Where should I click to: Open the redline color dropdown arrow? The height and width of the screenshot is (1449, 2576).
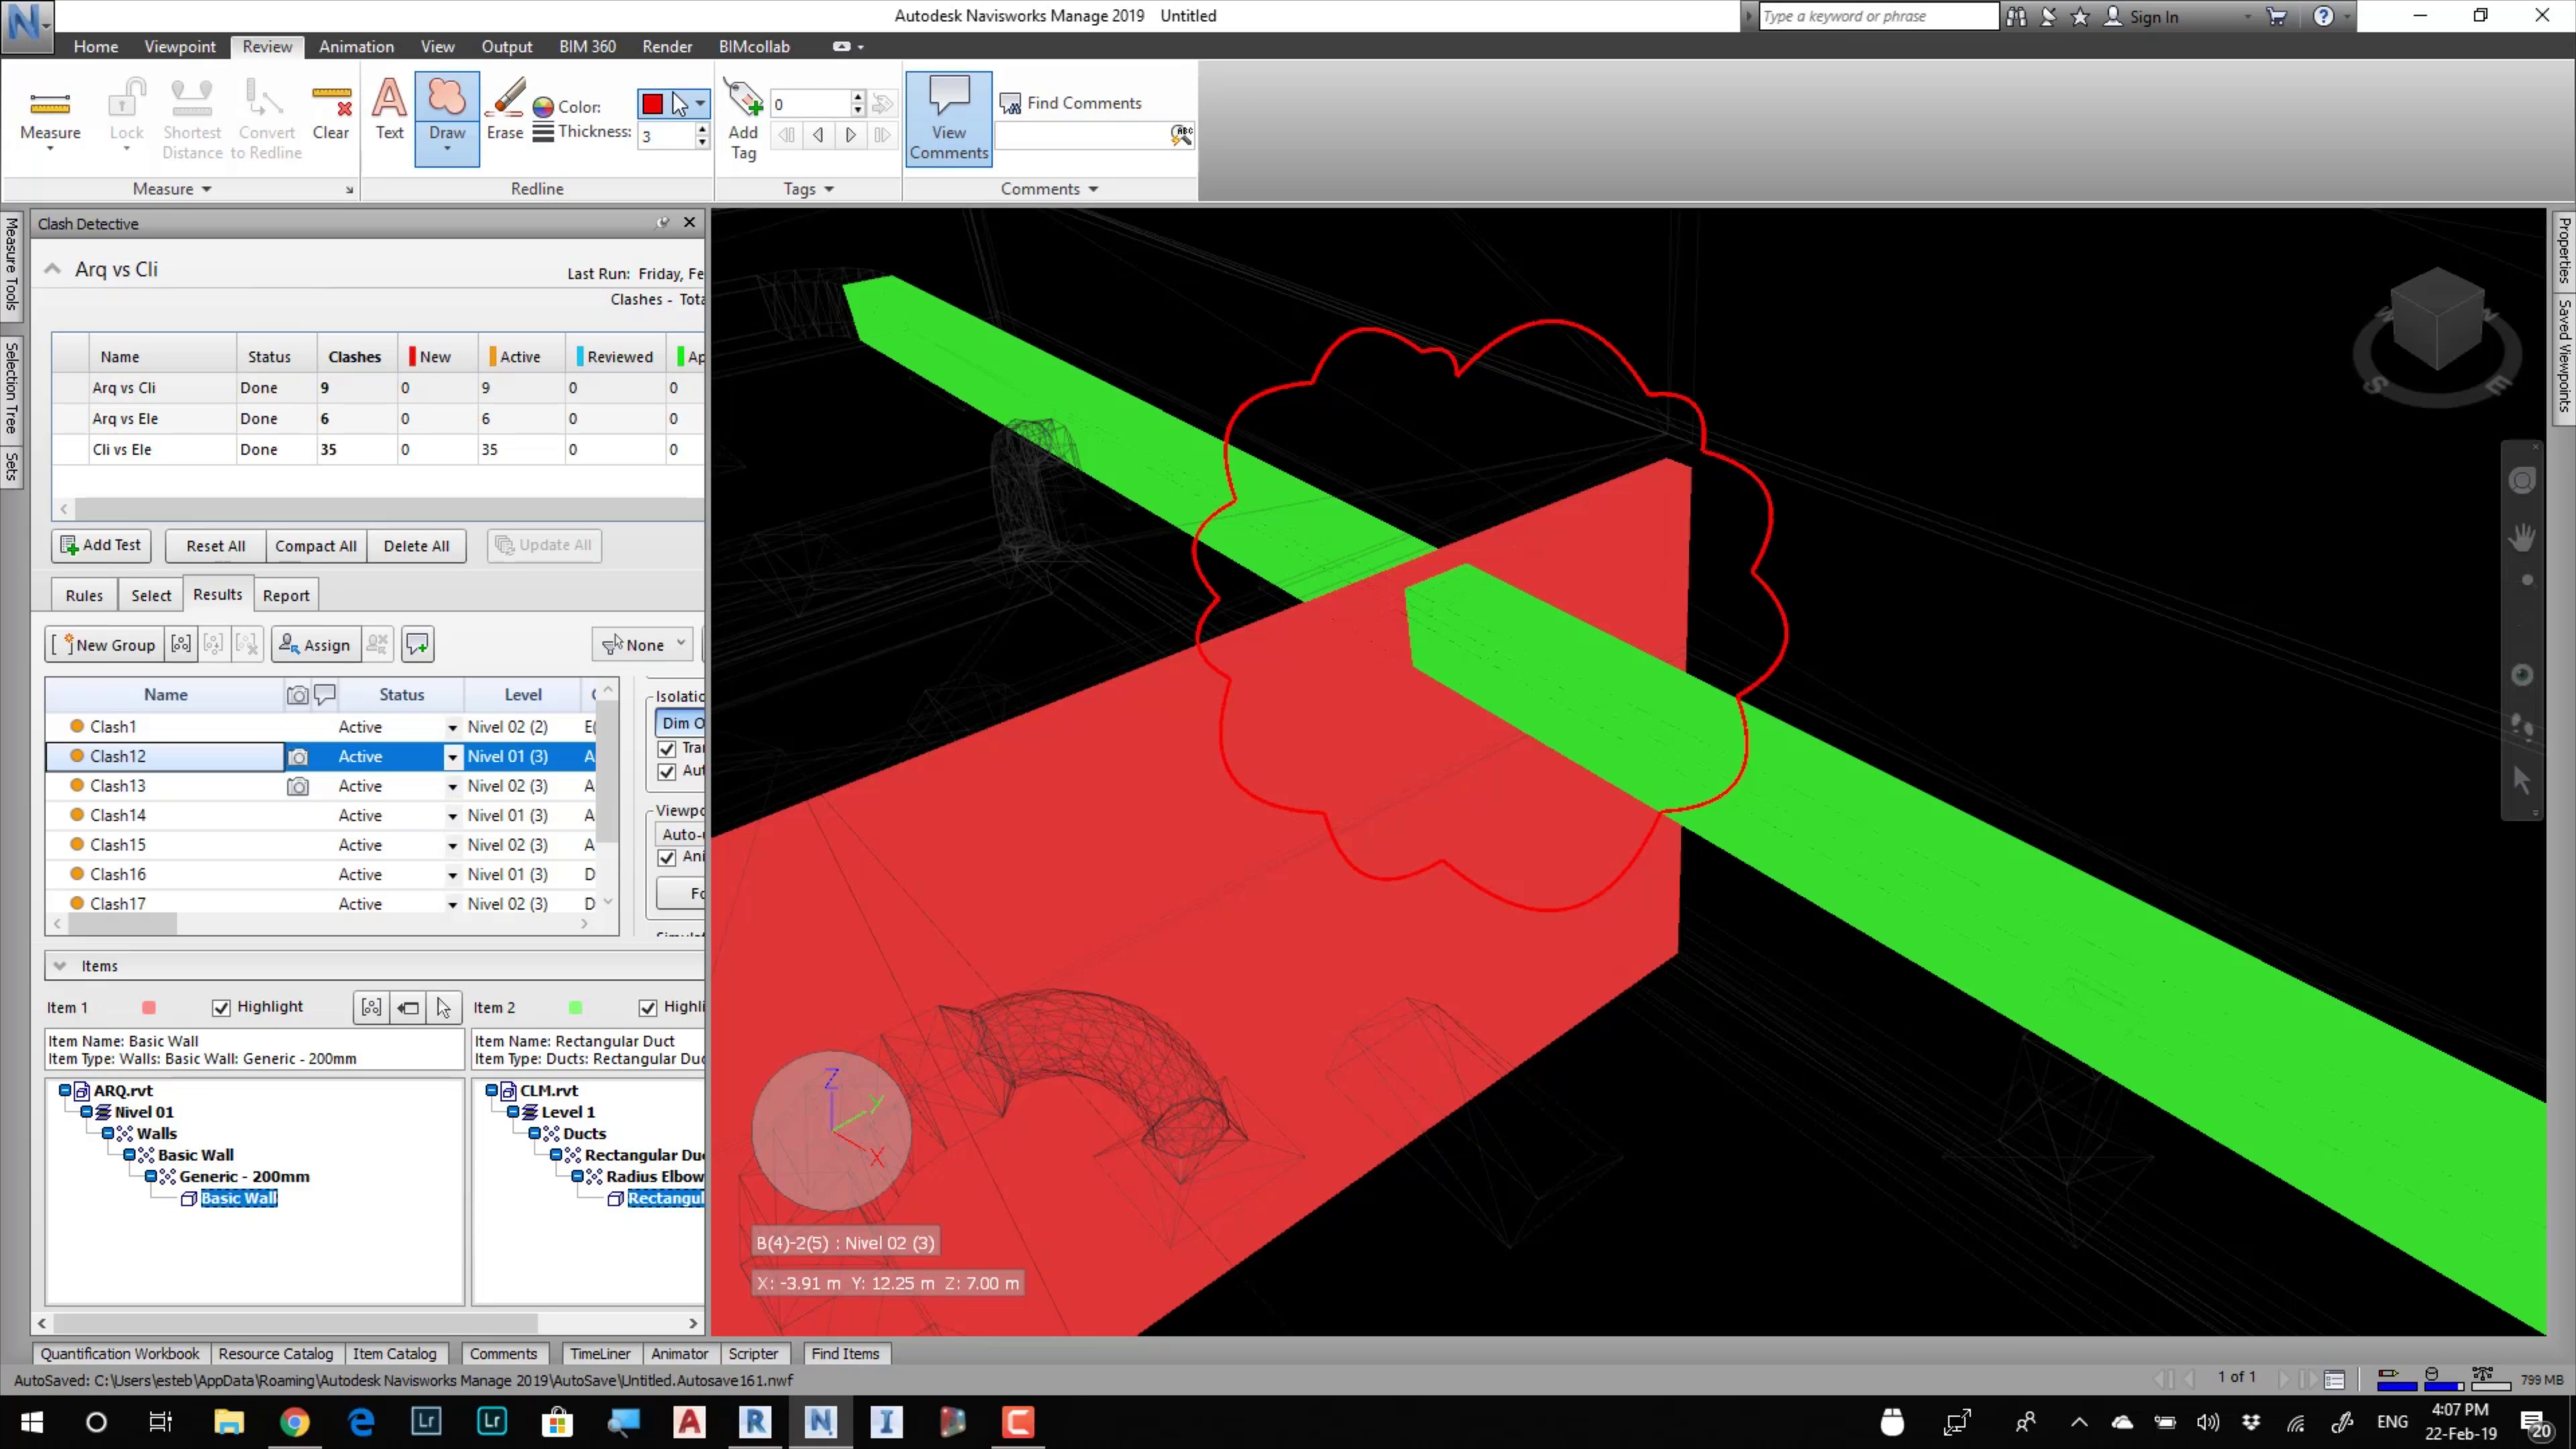(x=700, y=103)
